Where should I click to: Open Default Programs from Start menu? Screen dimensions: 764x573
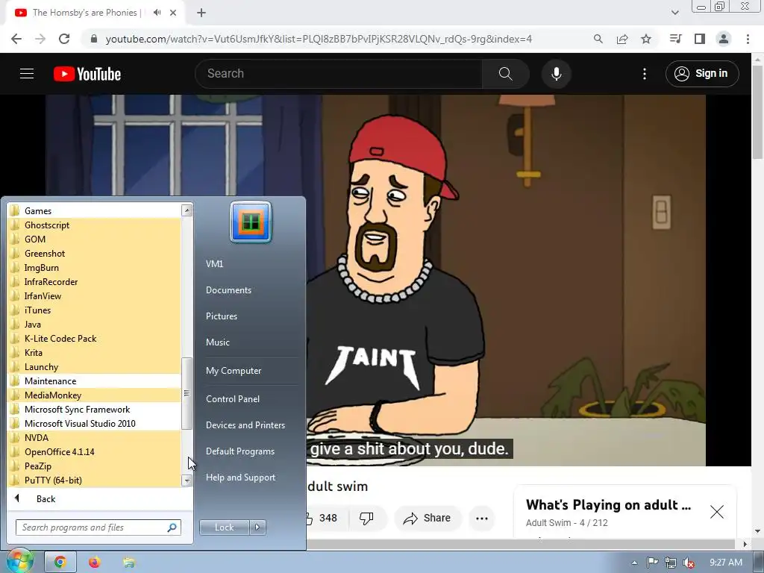240,451
